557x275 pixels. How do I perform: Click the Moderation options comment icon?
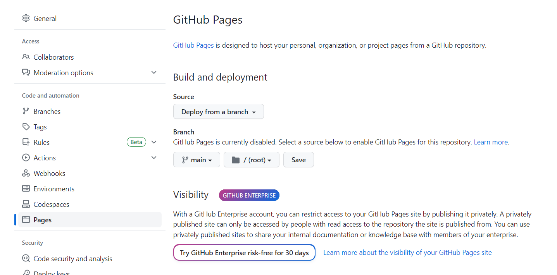pos(26,72)
